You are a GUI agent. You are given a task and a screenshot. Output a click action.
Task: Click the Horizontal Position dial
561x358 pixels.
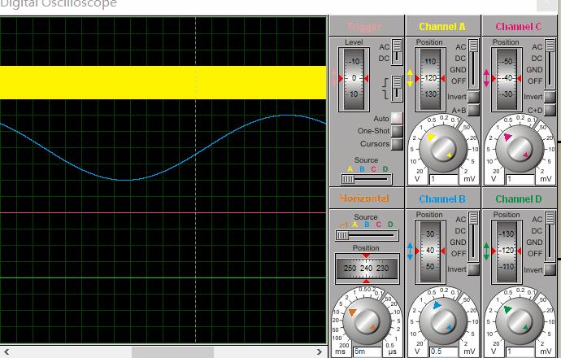[x=366, y=268]
